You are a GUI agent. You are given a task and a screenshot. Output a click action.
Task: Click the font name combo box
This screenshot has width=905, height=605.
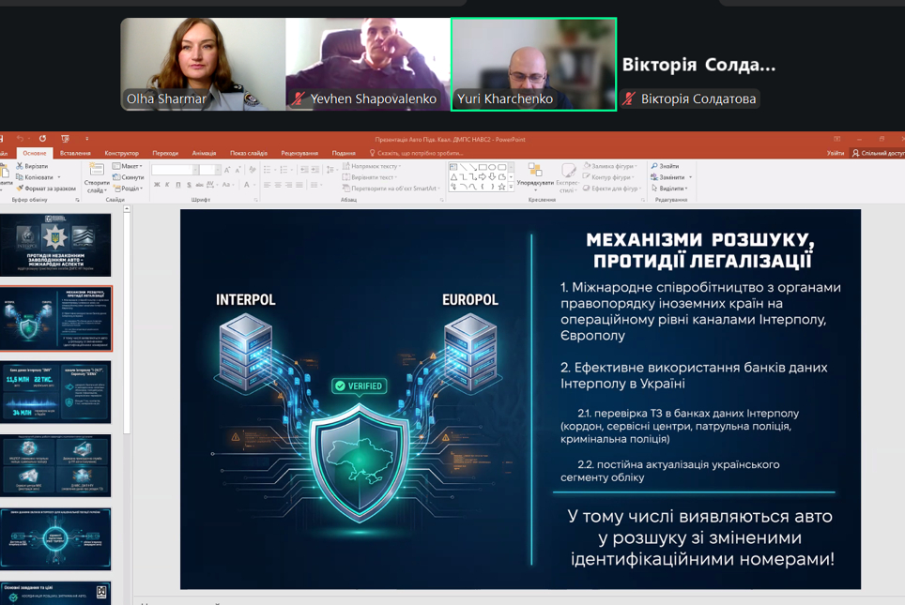coord(175,170)
